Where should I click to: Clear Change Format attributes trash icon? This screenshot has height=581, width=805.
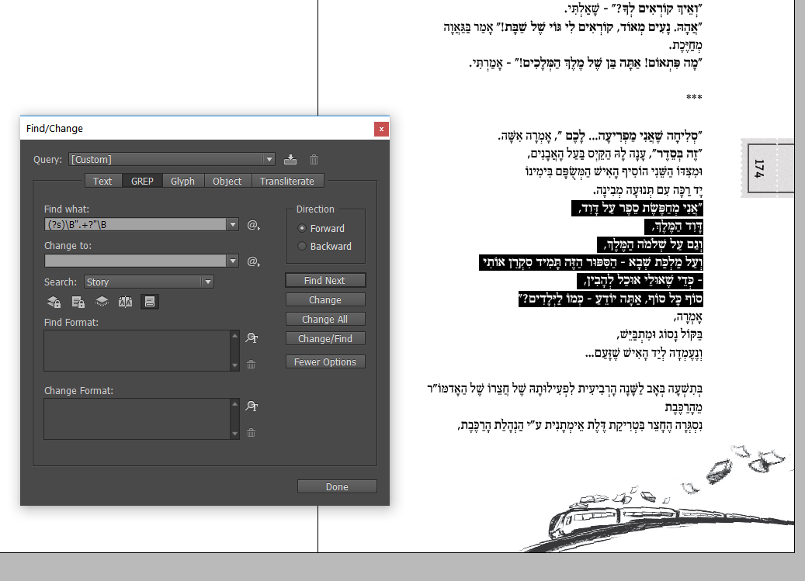click(x=251, y=433)
